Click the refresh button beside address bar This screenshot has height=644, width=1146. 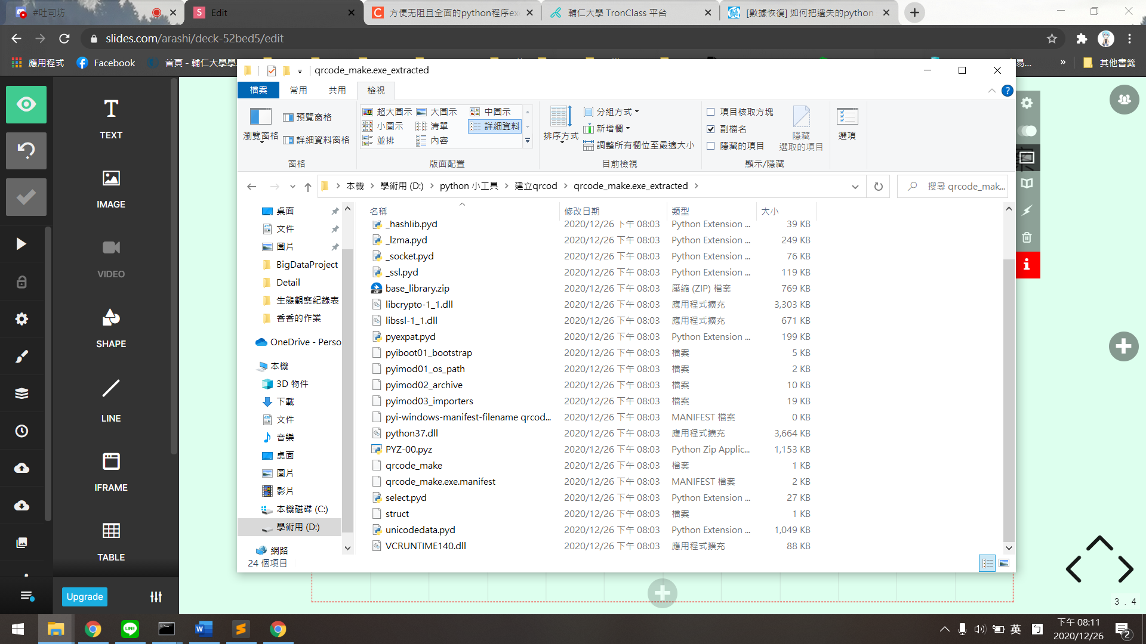click(x=879, y=187)
